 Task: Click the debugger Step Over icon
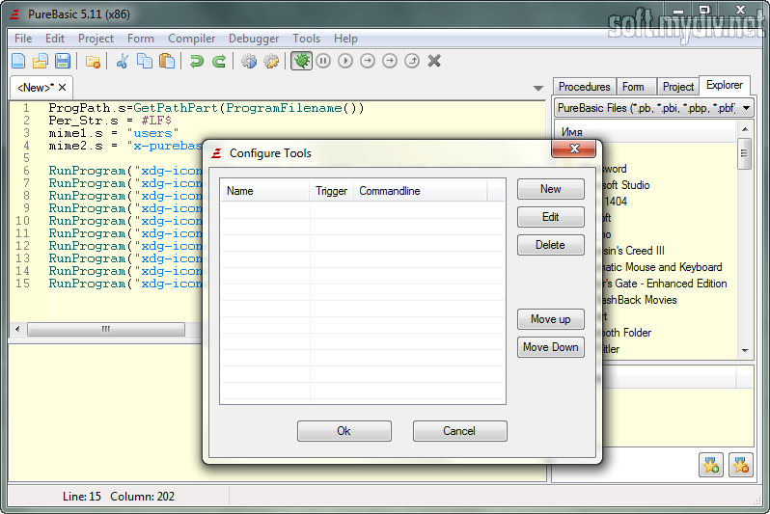(390, 61)
